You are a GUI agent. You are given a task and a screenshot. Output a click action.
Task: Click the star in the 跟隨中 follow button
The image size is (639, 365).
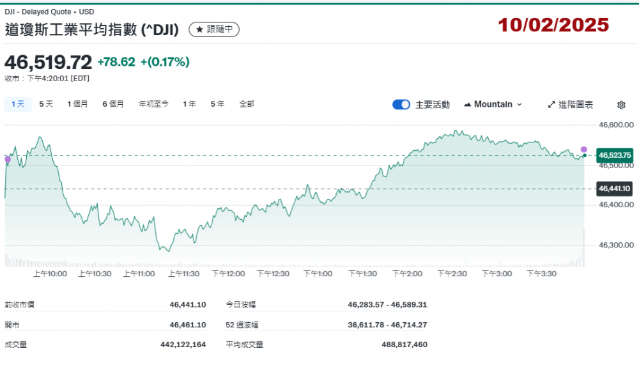tap(199, 29)
